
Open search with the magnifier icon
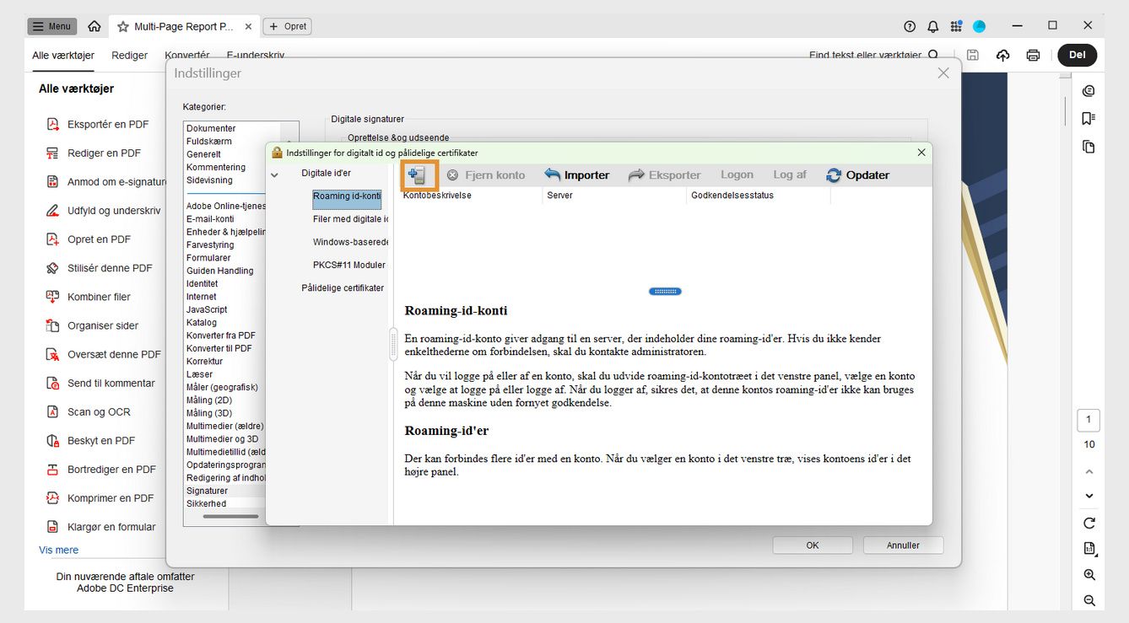pyautogui.click(x=932, y=54)
